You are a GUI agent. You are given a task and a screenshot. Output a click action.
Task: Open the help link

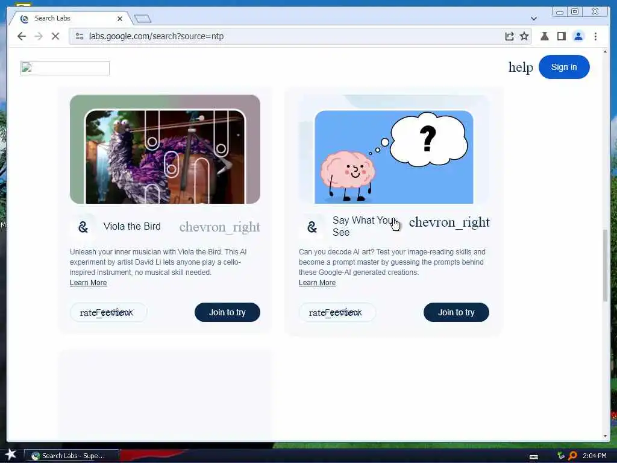(520, 67)
